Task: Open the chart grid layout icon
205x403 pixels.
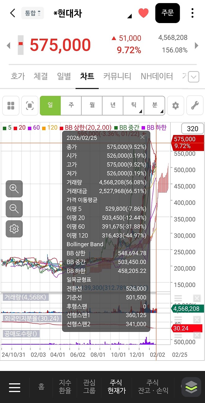Action: pyautogui.click(x=11, y=106)
